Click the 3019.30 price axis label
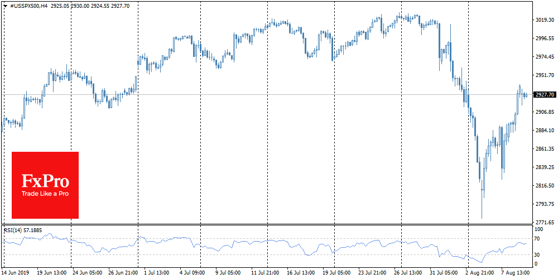Image resolution: width=558 pixels, height=279 pixels. (544, 20)
